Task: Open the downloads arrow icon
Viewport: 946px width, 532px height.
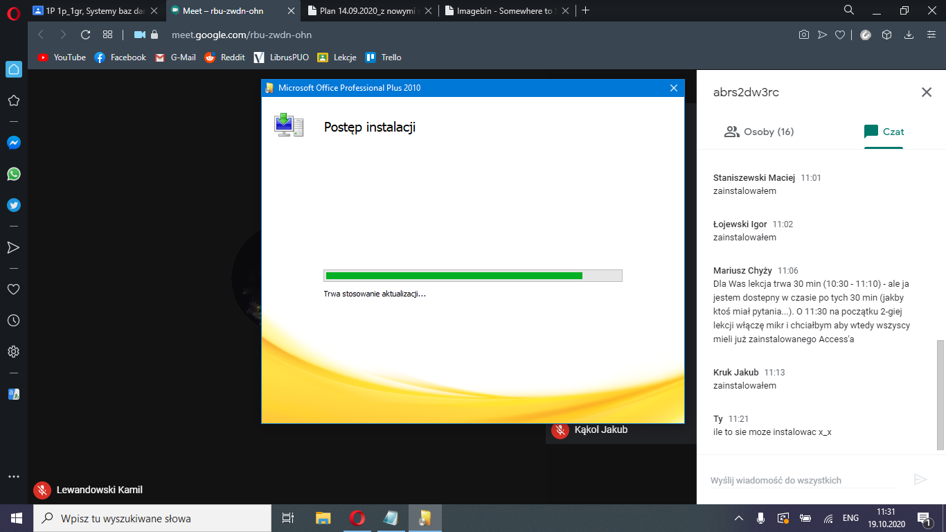Action: tap(909, 35)
